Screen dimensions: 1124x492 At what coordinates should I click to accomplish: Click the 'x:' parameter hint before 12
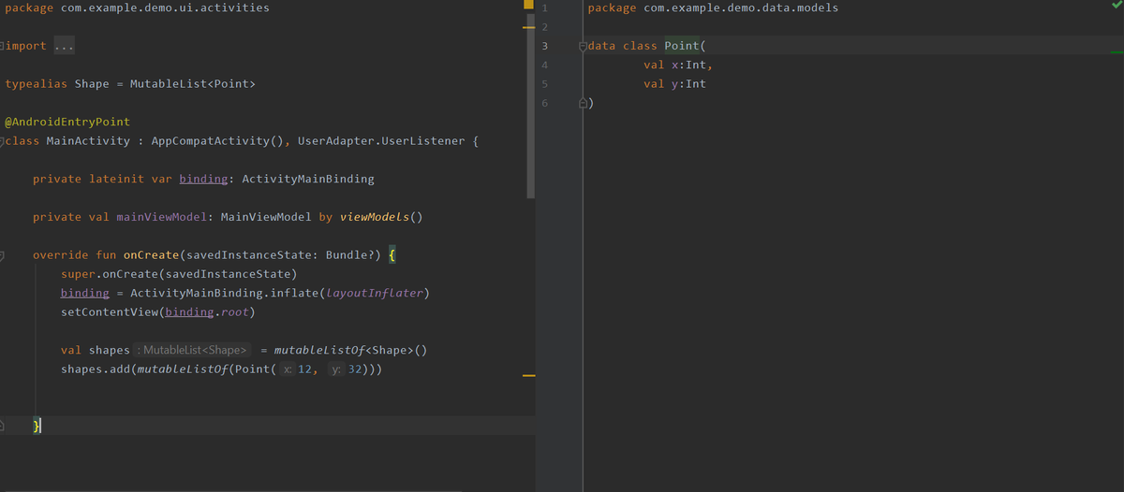[x=288, y=369]
